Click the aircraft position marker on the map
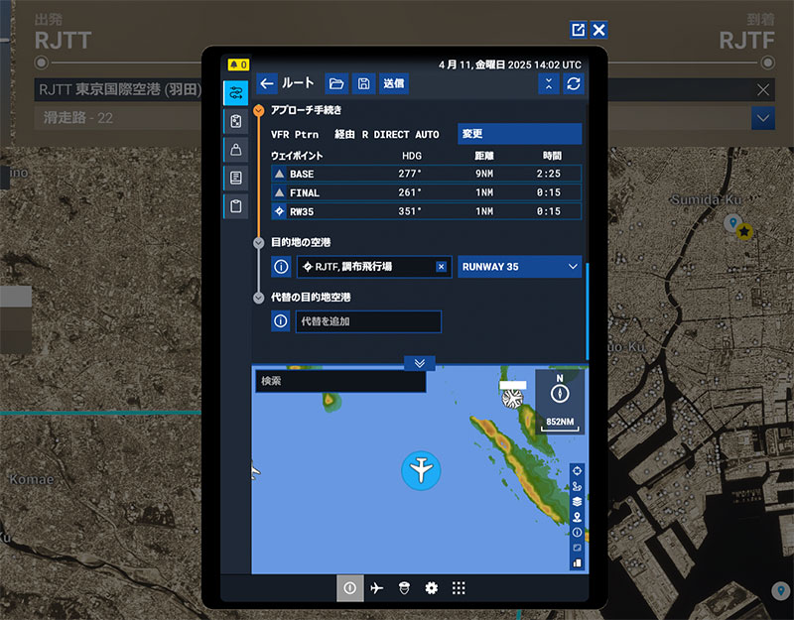The height and width of the screenshot is (620, 794). 421,470
